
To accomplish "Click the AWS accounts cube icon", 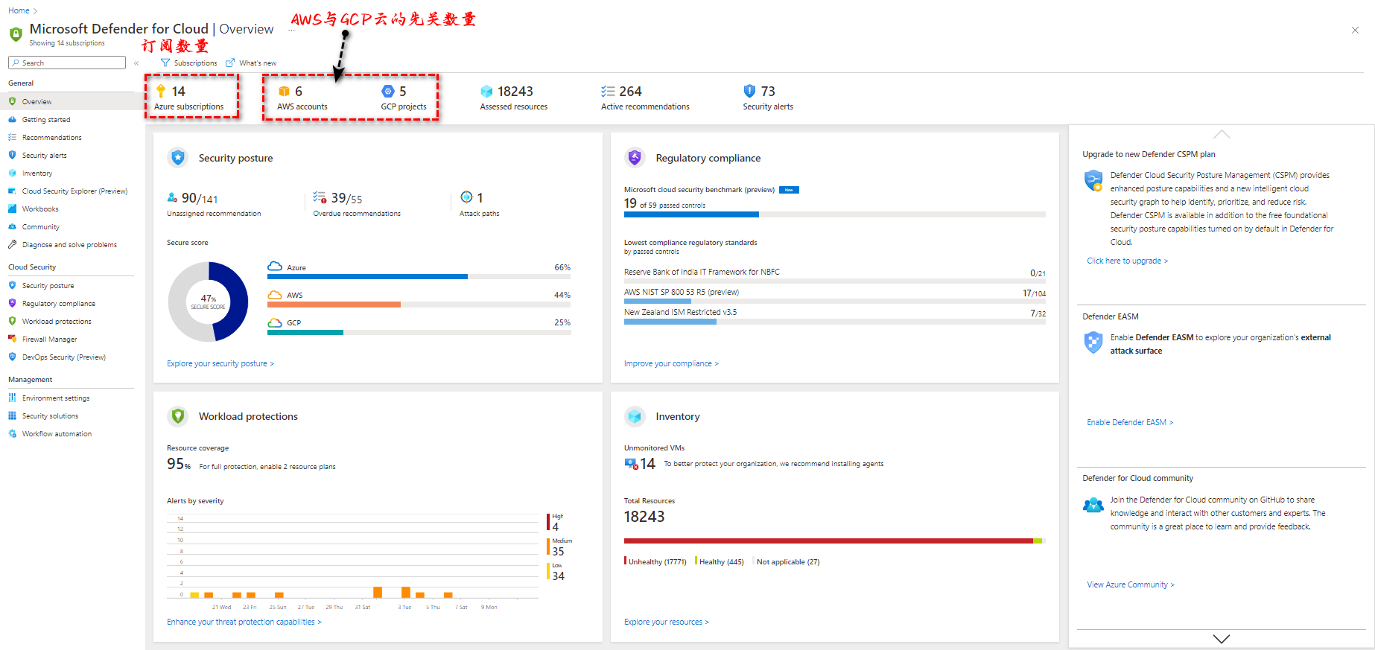I will pyautogui.click(x=284, y=91).
